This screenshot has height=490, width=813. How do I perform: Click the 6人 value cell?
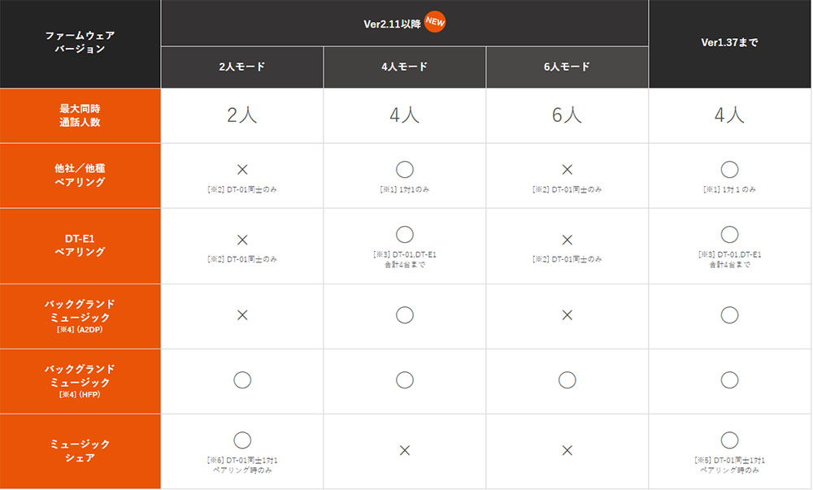coord(567,115)
